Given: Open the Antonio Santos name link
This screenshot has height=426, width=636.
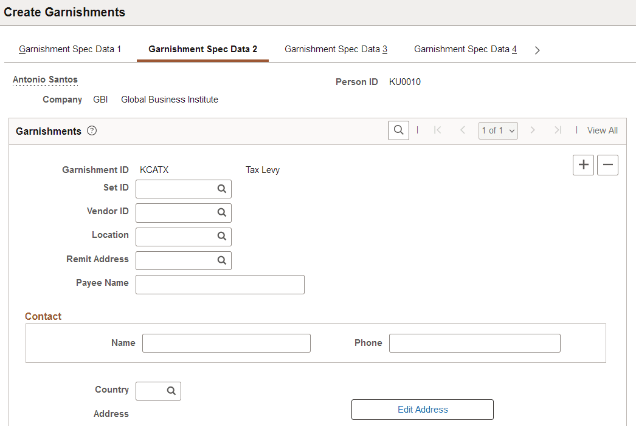Looking at the screenshot, I should click(45, 79).
